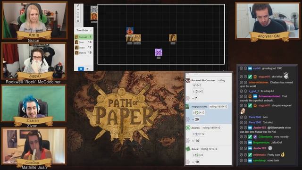
Task: Click Grace's 'rolling 1d10+9' formula
Action: pyautogui.click(x=209, y=149)
